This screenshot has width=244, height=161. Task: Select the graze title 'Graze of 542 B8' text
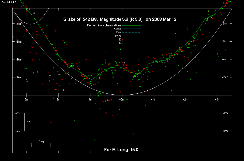pyautogui.click(x=81, y=19)
